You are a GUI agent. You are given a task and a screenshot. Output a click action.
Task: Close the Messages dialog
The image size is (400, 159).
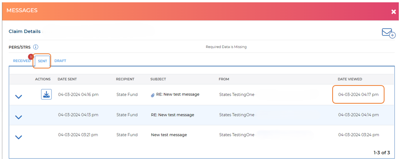click(x=393, y=12)
